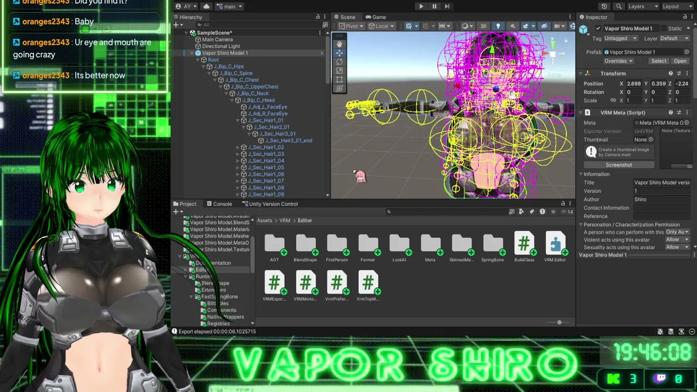Toggle scene visibility hidden-objects icon
This screenshot has width=697, height=392.
[543, 26]
